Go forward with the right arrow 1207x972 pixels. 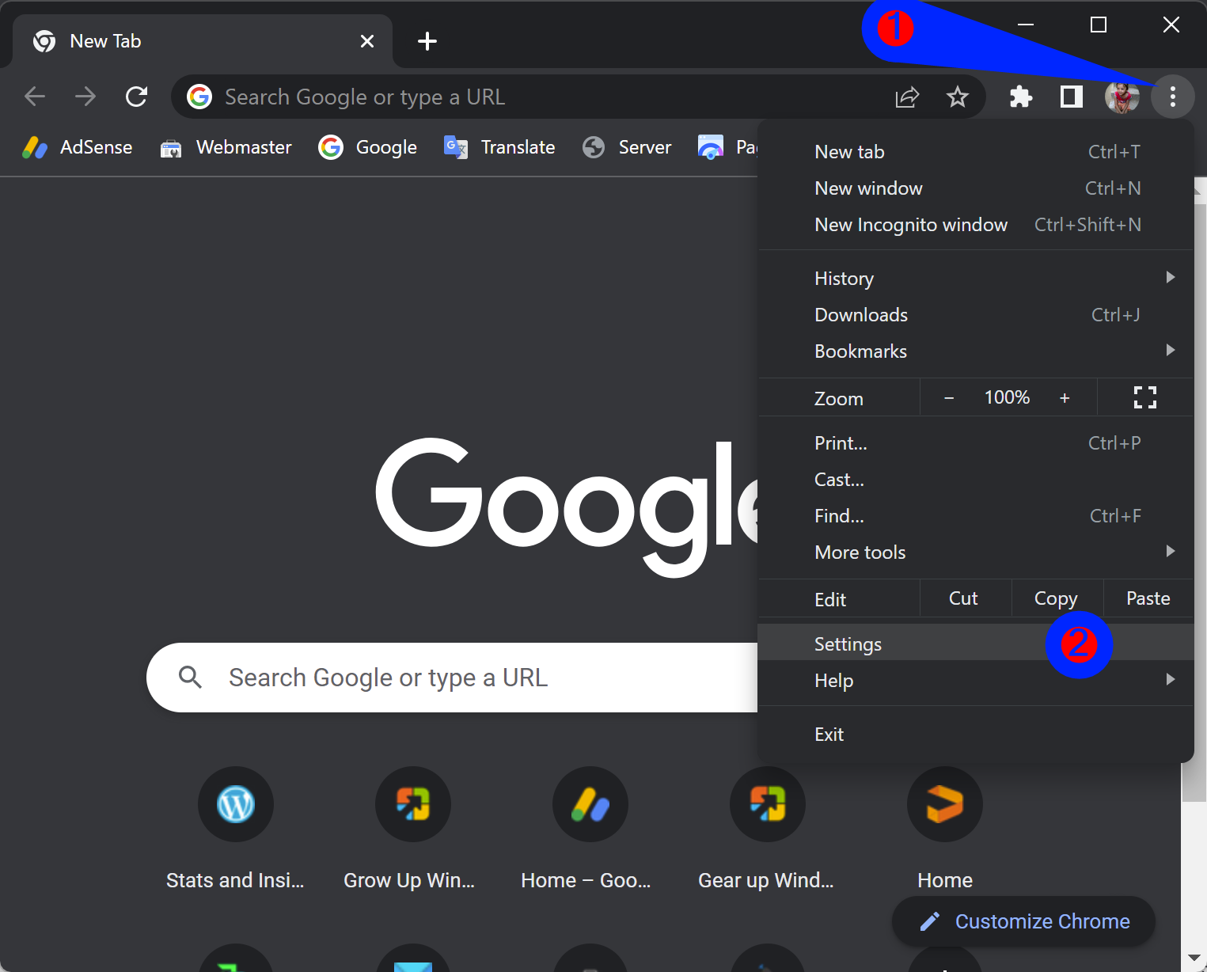[85, 97]
